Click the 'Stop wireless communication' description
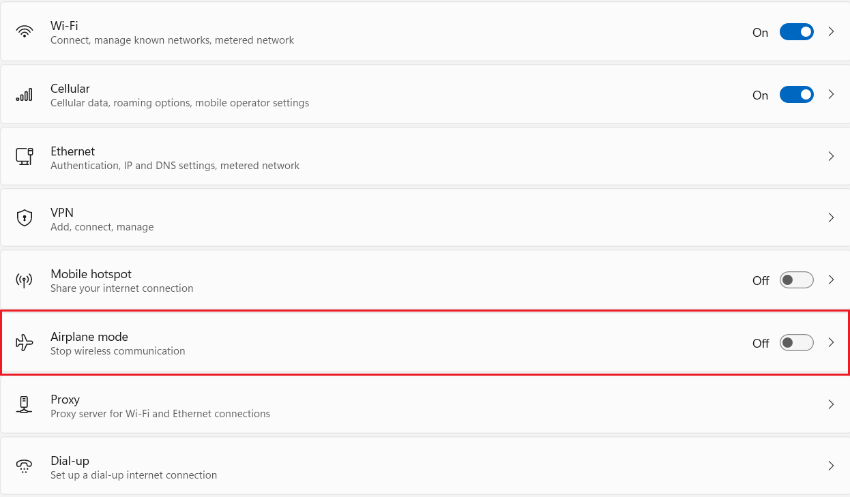The image size is (850, 497). (x=117, y=351)
